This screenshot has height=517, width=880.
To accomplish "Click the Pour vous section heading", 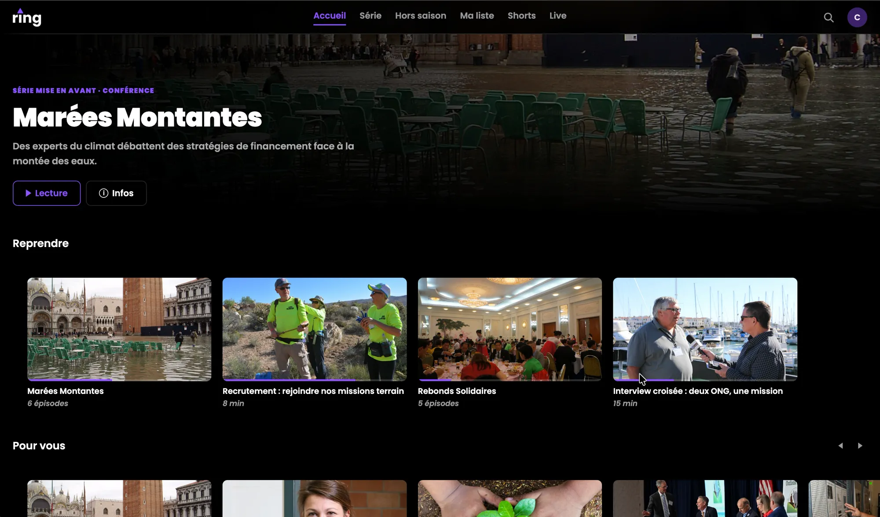I will pos(39,446).
